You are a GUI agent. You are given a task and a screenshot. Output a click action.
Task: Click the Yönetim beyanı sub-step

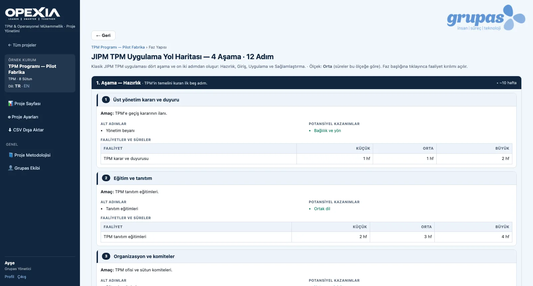point(120,131)
